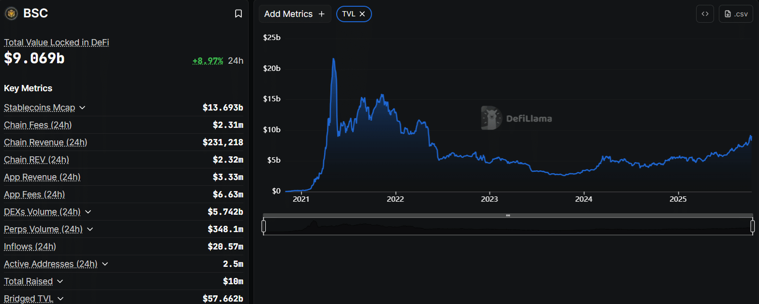Click the 2021 peak on the TVL chart
Image resolution: width=759 pixels, height=304 pixels.
333,59
